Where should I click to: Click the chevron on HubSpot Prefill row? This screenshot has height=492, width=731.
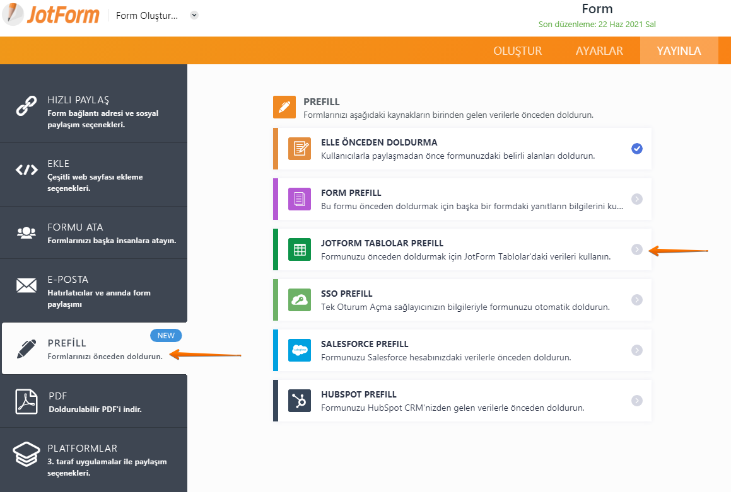coord(637,401)
